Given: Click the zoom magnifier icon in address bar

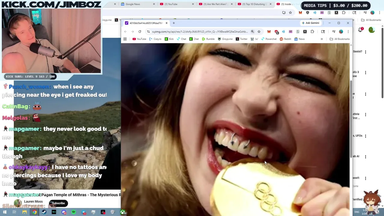Looking at the screenshot, I should point(252,31).
